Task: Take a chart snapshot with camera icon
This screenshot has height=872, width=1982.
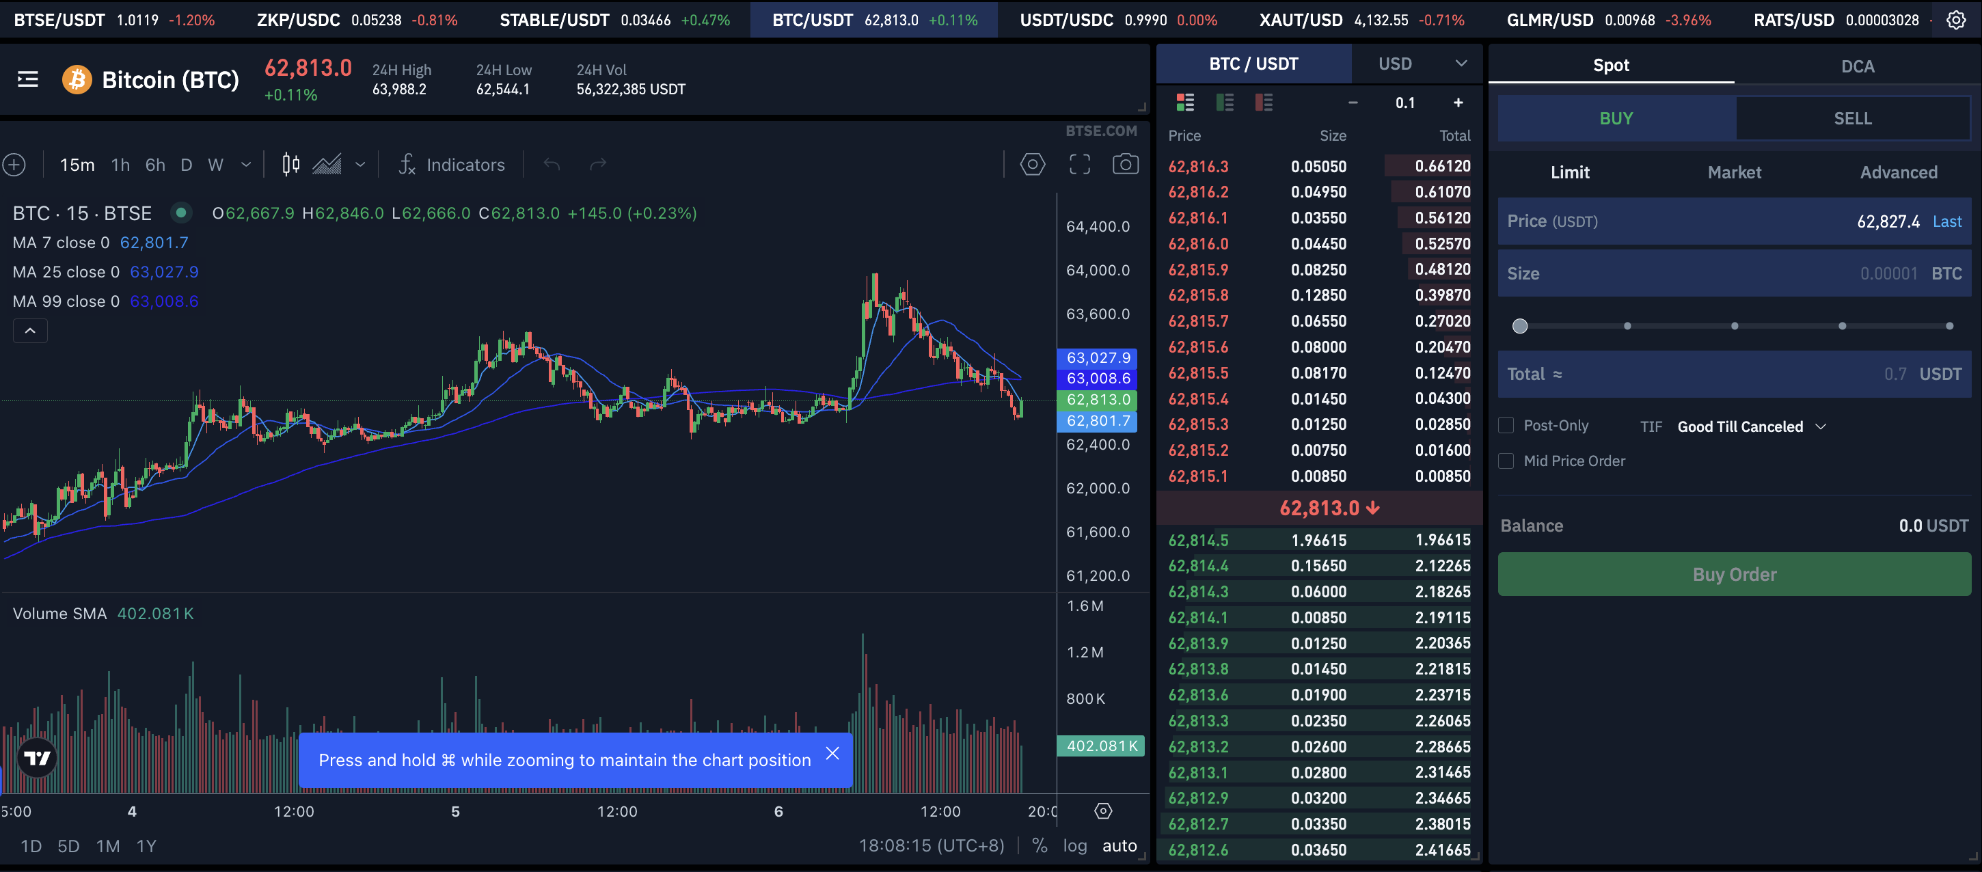Action: click(x=1126, y=164)
